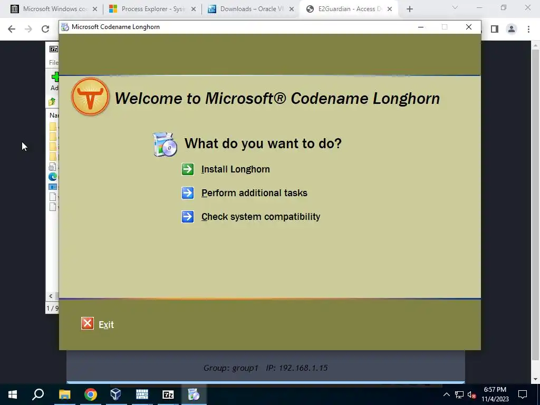The height and width of the screenshot is (405, 540).
Task: Close the Microsoft Codename Longhorn window
Action: 469,27
